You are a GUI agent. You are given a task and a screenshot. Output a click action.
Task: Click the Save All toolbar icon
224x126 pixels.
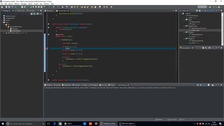9,7
